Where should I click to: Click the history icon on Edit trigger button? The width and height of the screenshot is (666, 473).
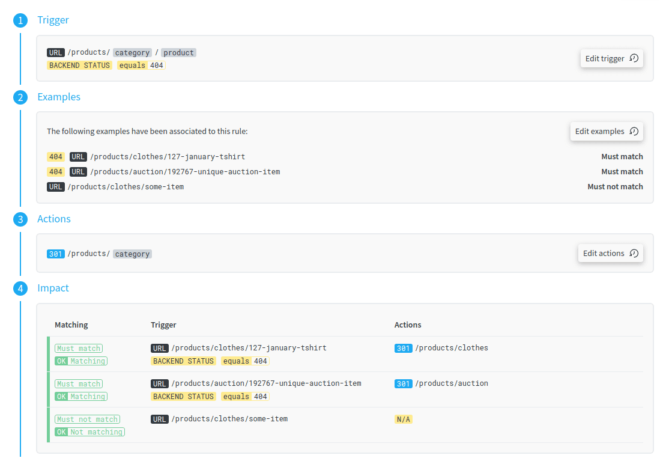pyautogui.click(x=634, y=58)
